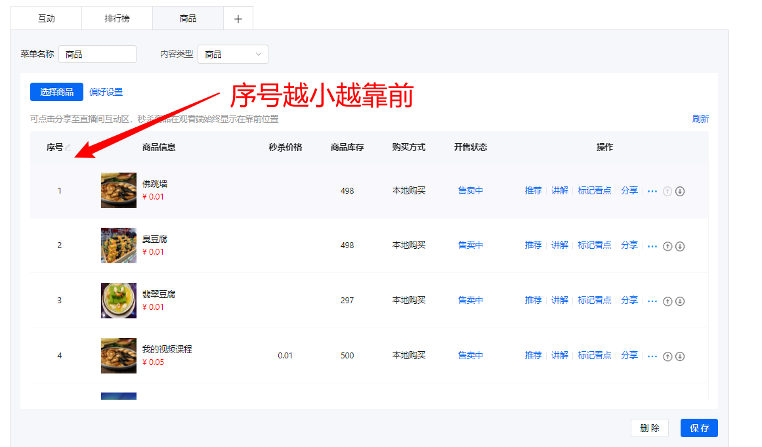The height and width of the screenshot is (447, 762).
Task: Move 翡翠豆腐 up with the up arrow
Action: (x=667, y=301)
